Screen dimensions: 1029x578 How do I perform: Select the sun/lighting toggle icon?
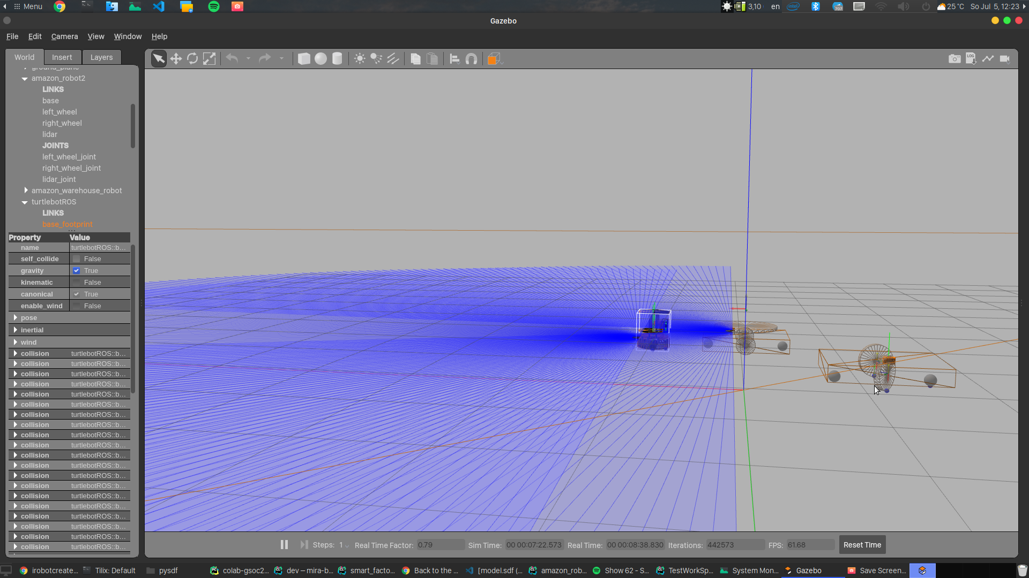tap(359, 58)
